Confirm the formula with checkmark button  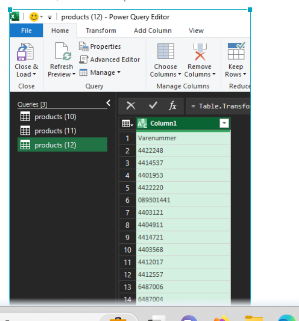(153, 105)
